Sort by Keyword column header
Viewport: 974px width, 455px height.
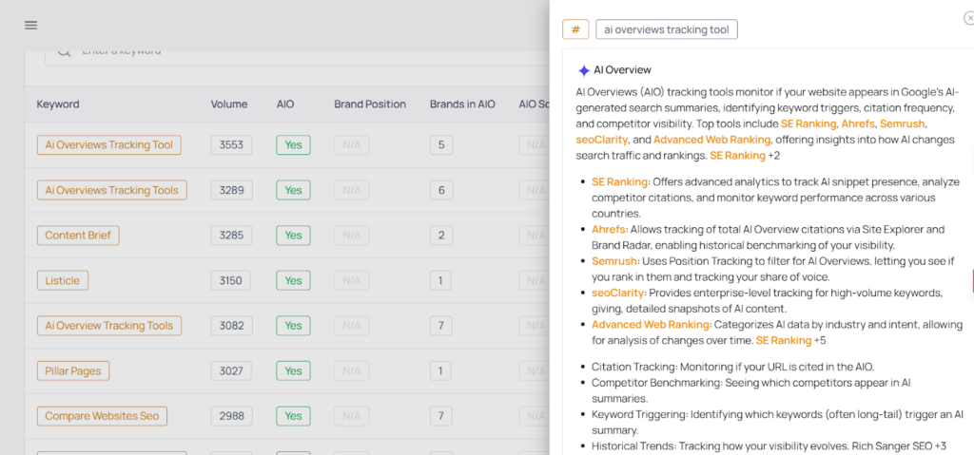click(58, 104)
